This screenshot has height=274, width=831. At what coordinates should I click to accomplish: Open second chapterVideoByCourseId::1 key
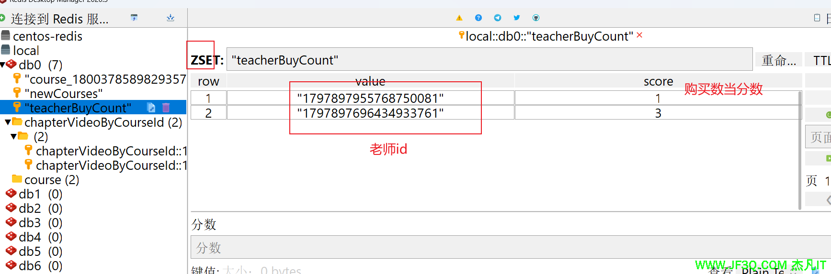111,165
